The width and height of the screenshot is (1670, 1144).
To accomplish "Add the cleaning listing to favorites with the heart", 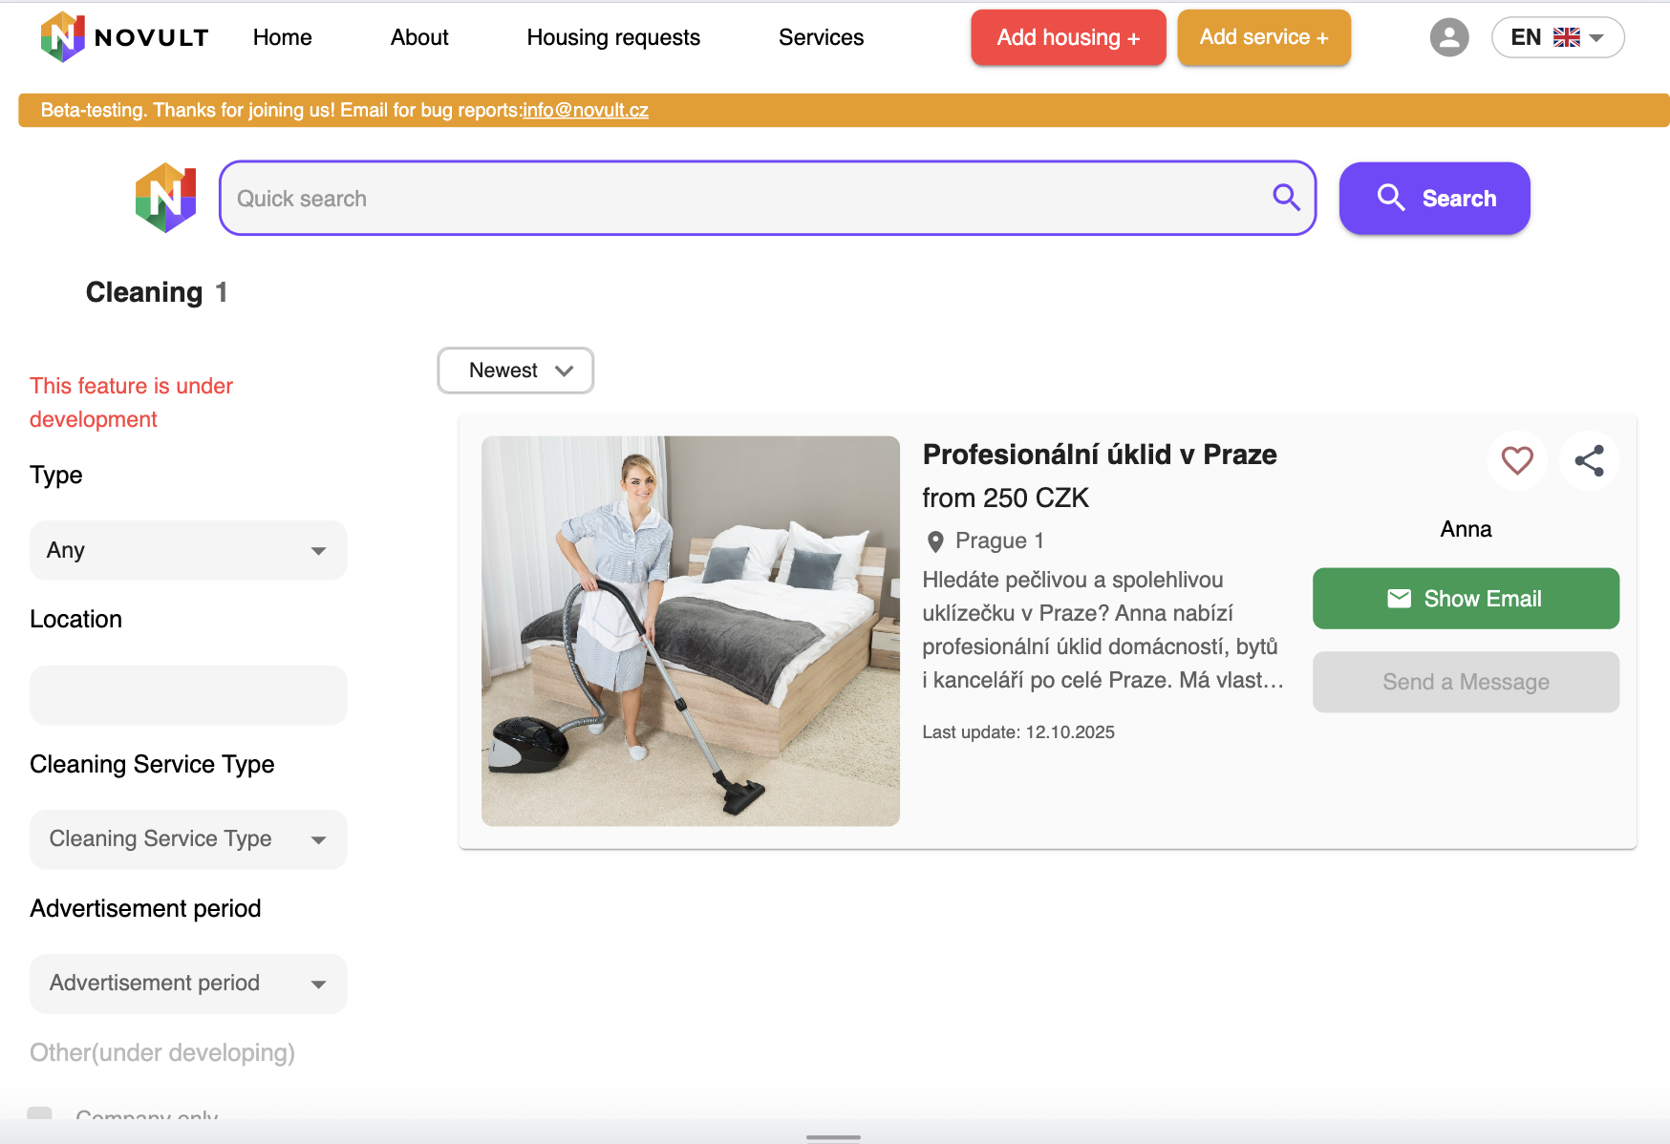I will (x=1516, y=460).
